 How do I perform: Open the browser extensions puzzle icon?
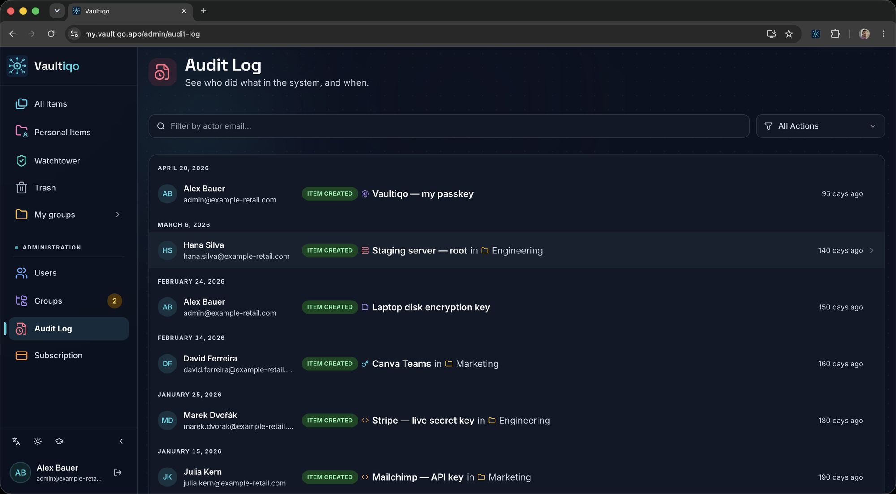836,34
